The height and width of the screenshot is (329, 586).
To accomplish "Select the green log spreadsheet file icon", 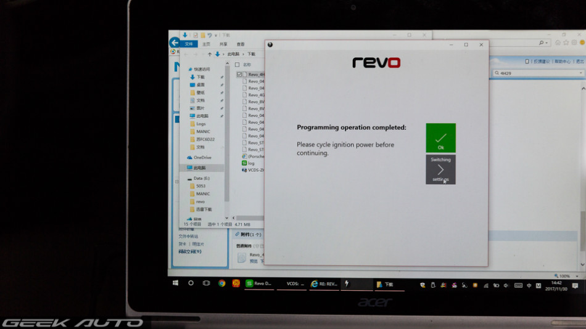I will click(x=244, y=163).
